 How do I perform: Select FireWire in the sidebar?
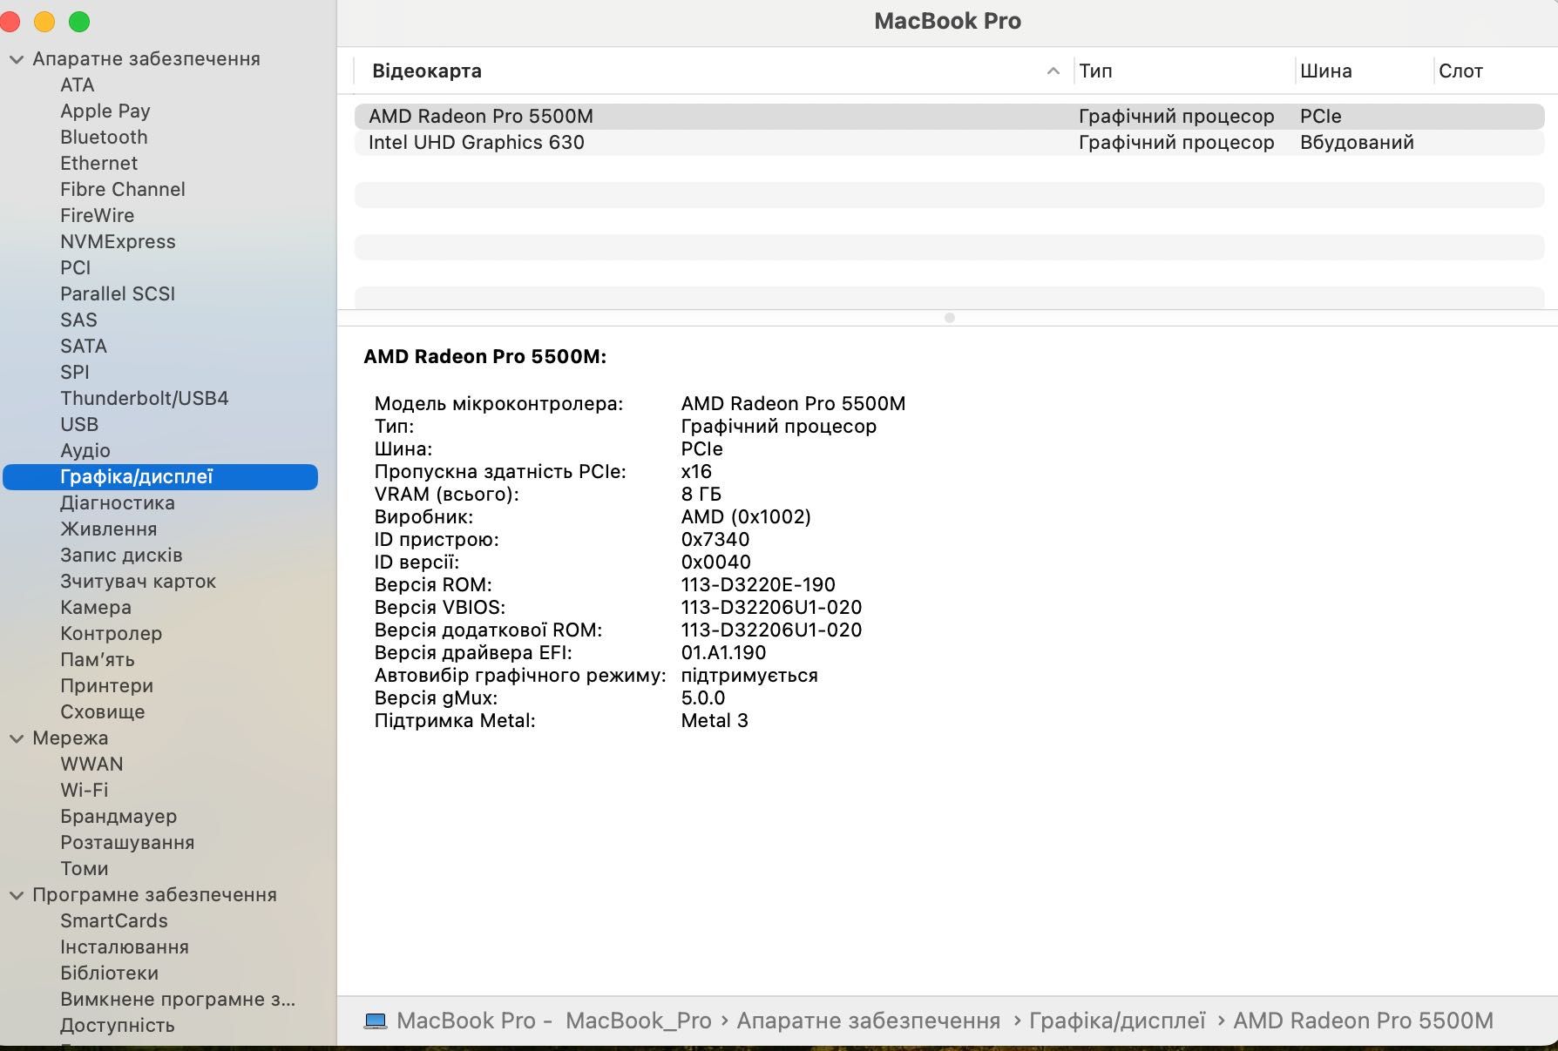[x=97, y=216]
